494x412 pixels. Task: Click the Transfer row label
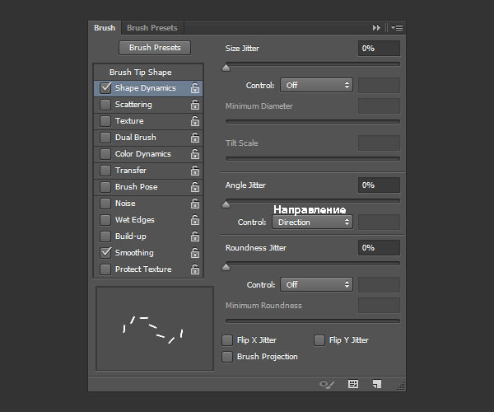[131, 171]
